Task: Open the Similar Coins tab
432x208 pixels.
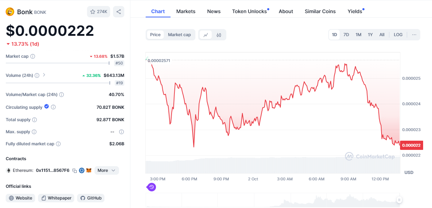Action: coord(320,11)
